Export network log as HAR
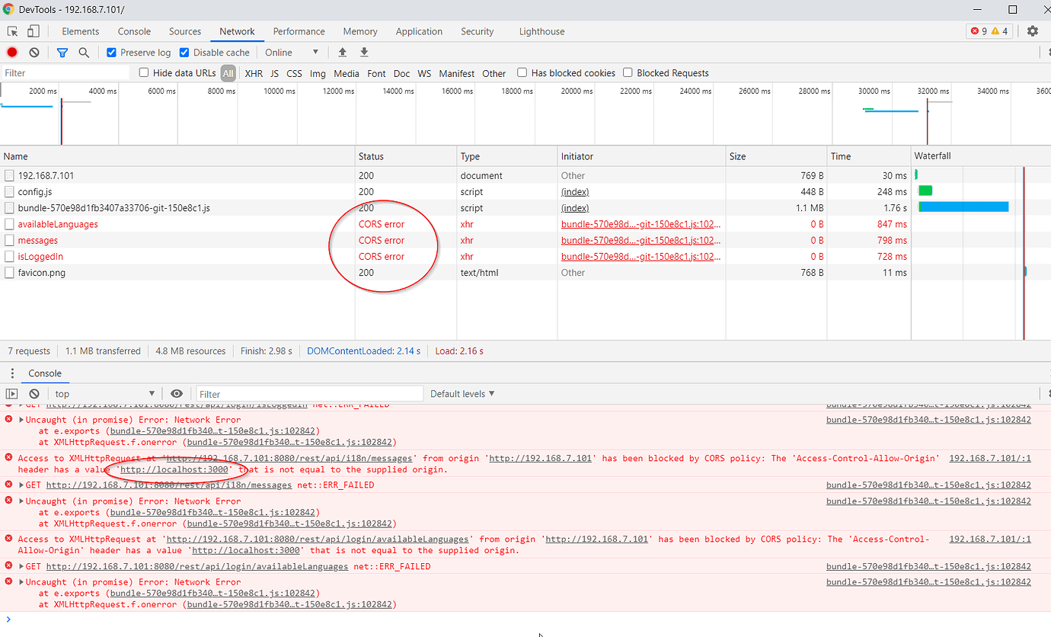1051x637 pixels. click(363, 52)
